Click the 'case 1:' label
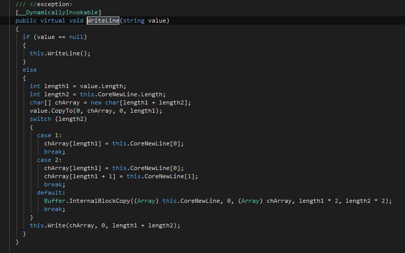The height and width of the screenshot is (253, 405). coord(49,136)
